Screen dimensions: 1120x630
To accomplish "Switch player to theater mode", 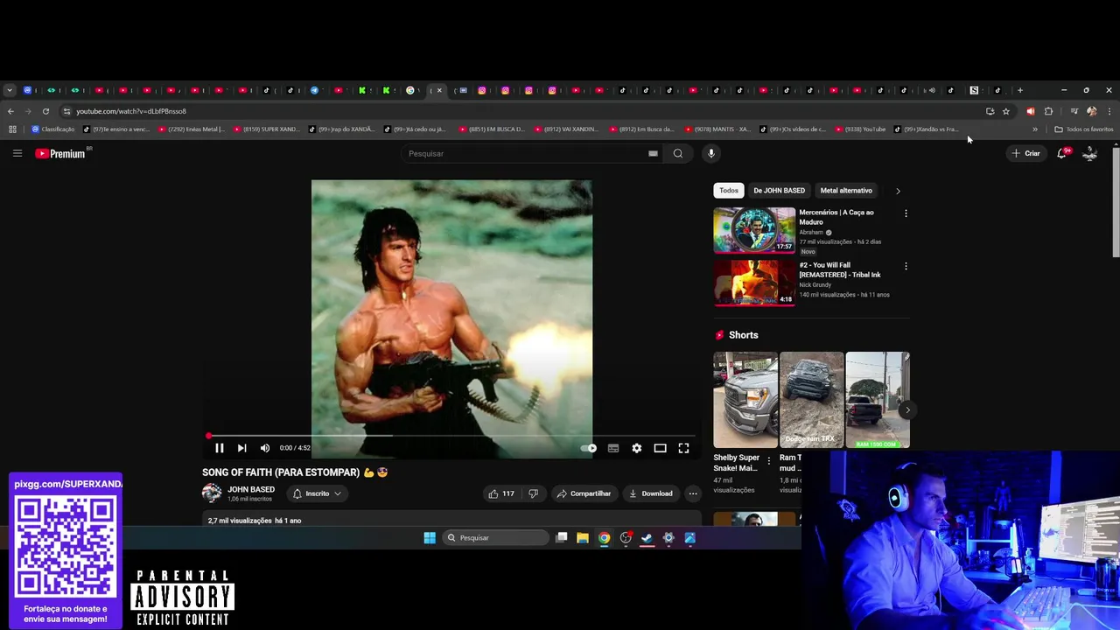I will tap(661, 448).
